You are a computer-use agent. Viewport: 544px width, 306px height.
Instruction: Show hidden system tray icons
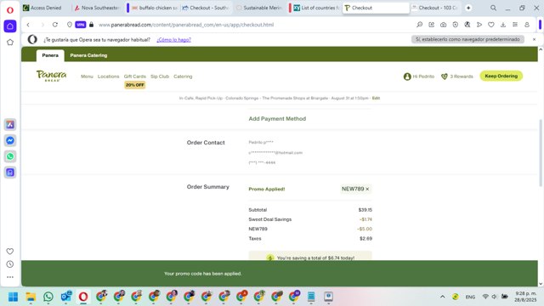442,297
